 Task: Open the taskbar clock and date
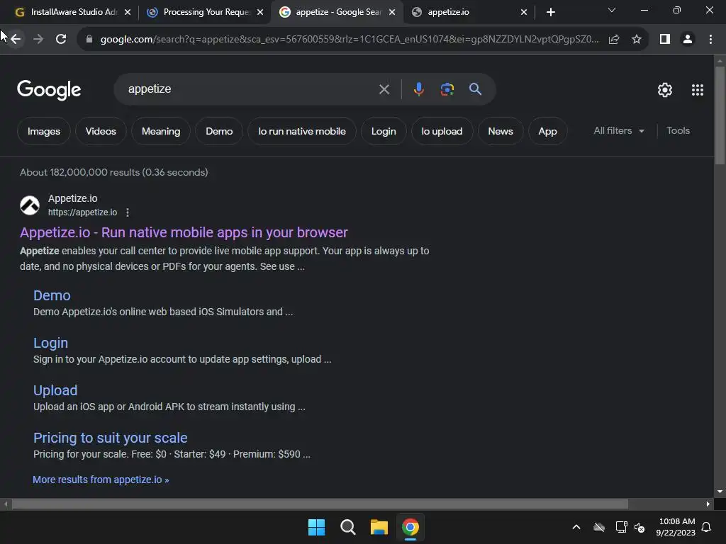[676, 527]
